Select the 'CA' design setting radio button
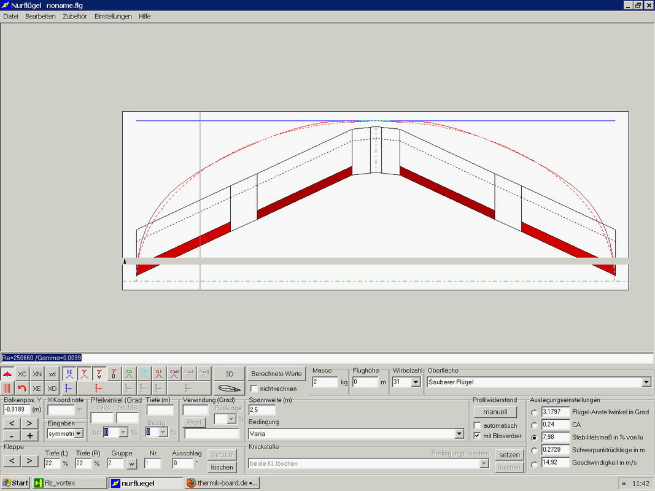 534,425
